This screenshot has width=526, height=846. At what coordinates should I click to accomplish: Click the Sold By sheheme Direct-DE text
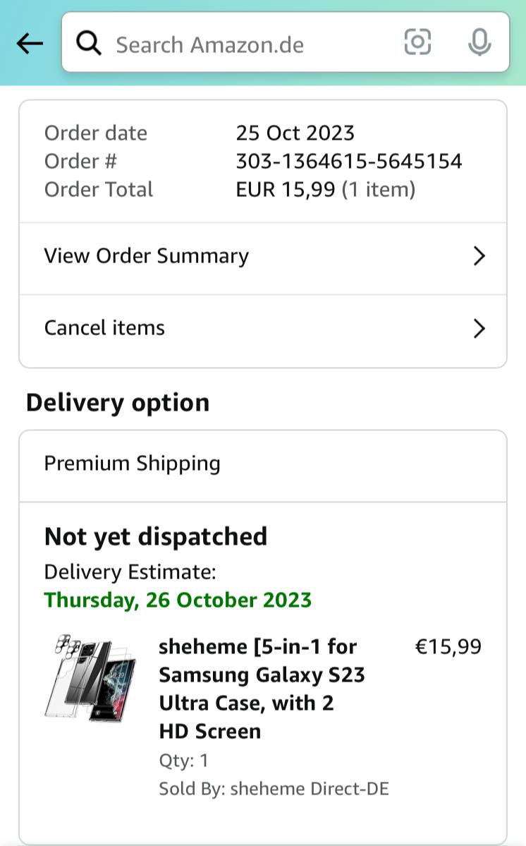(274, 788)
